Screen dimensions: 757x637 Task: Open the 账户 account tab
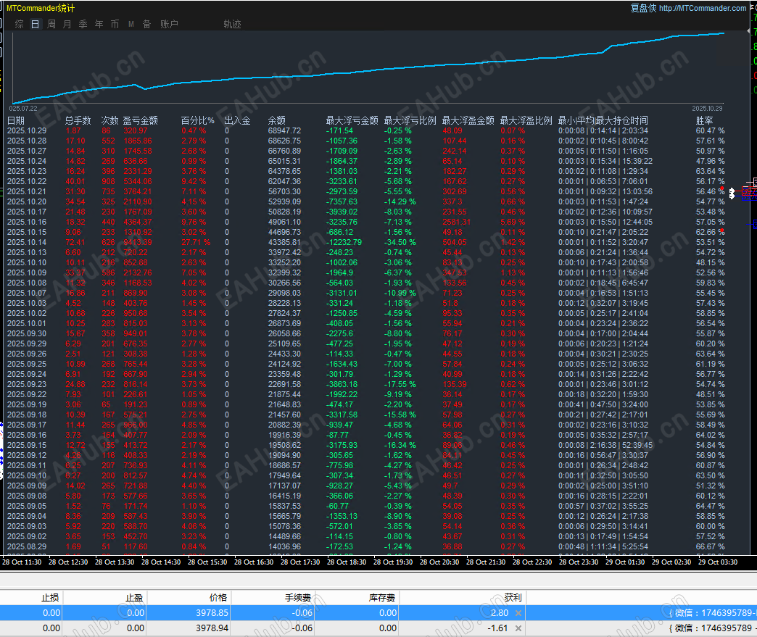point(169,24)
